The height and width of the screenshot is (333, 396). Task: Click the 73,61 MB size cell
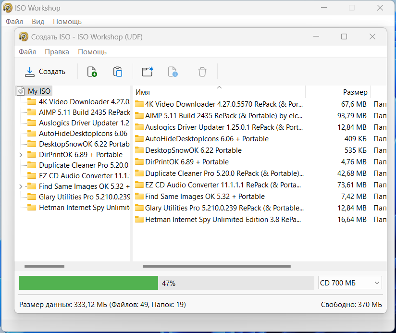coord(352,185)
